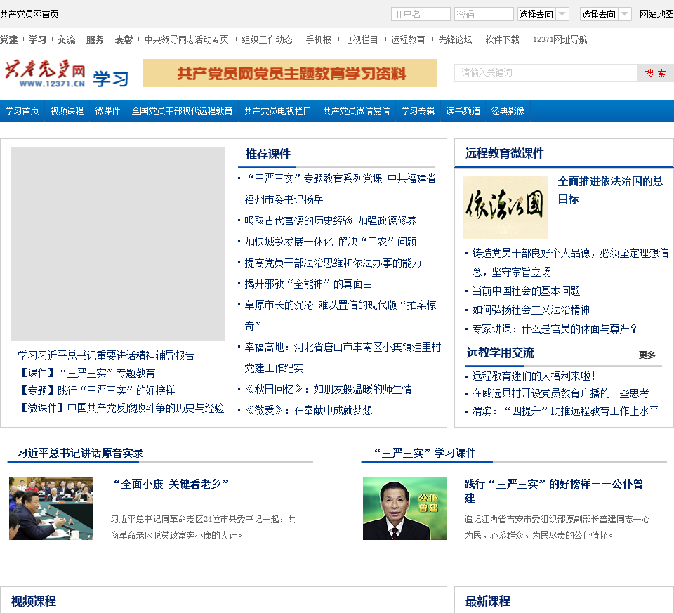The image size is (674, 613).
Task: Open “全面小康 关键看老乡” headline
Action: click(x=170, y=484)
